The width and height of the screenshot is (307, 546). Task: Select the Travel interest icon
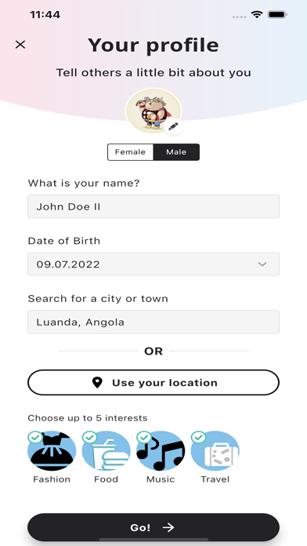click(x=215, y=451)
